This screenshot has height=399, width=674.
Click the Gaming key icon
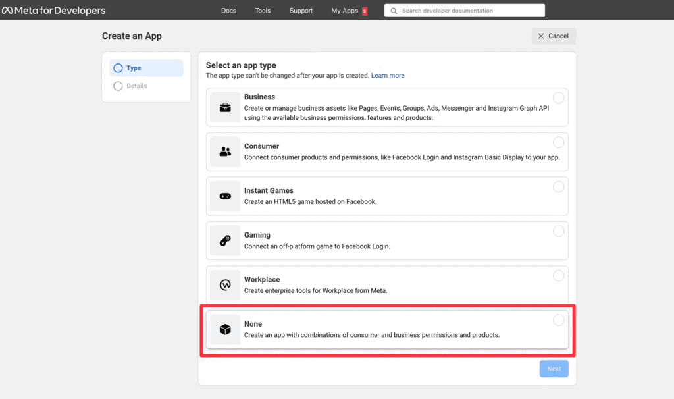click(x=224, y=240)
